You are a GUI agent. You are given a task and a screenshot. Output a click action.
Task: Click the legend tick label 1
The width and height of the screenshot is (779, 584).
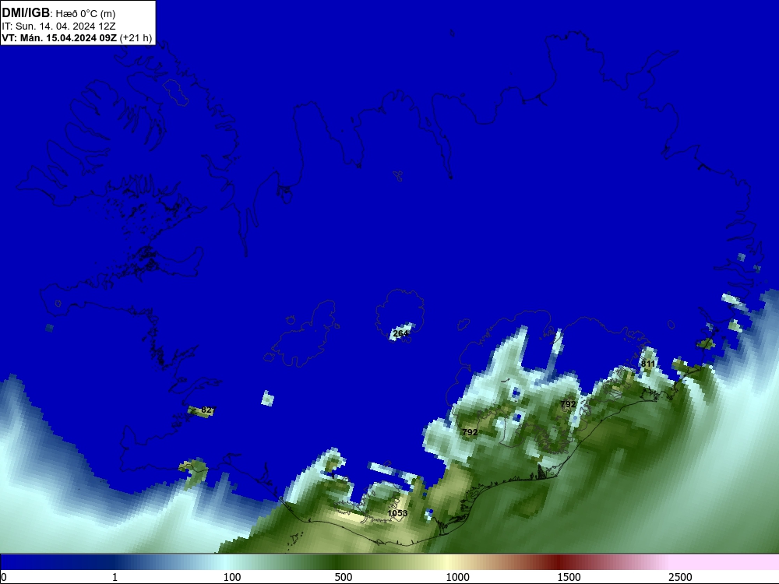click(x=115, y=577)
